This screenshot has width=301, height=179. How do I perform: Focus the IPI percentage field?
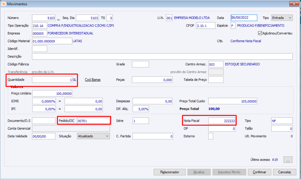[x=44, y=109]
